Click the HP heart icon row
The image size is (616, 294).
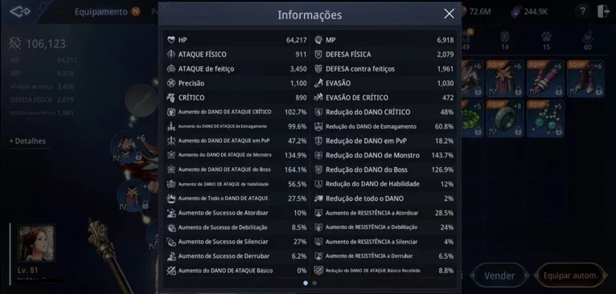click(237, 40)
